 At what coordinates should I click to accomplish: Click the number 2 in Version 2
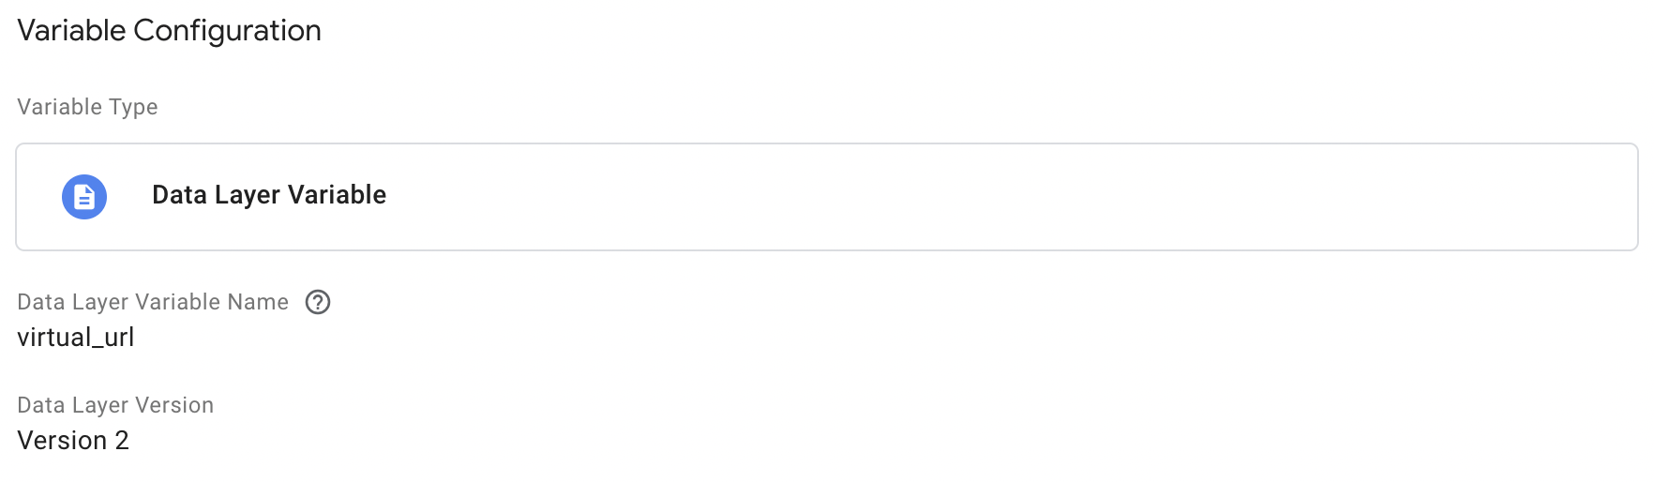tap(122, 441)
